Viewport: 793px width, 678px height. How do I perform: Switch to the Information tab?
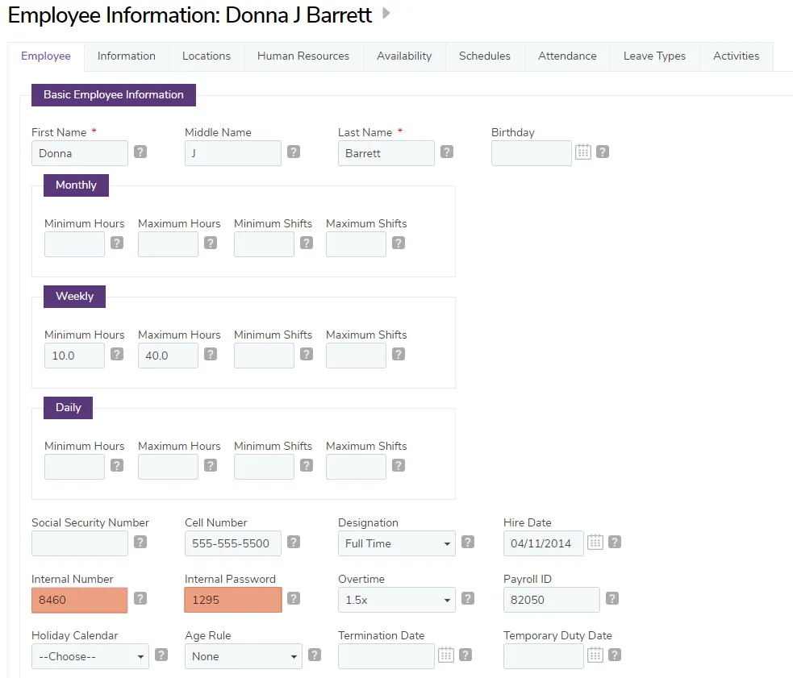click(127, 56)
